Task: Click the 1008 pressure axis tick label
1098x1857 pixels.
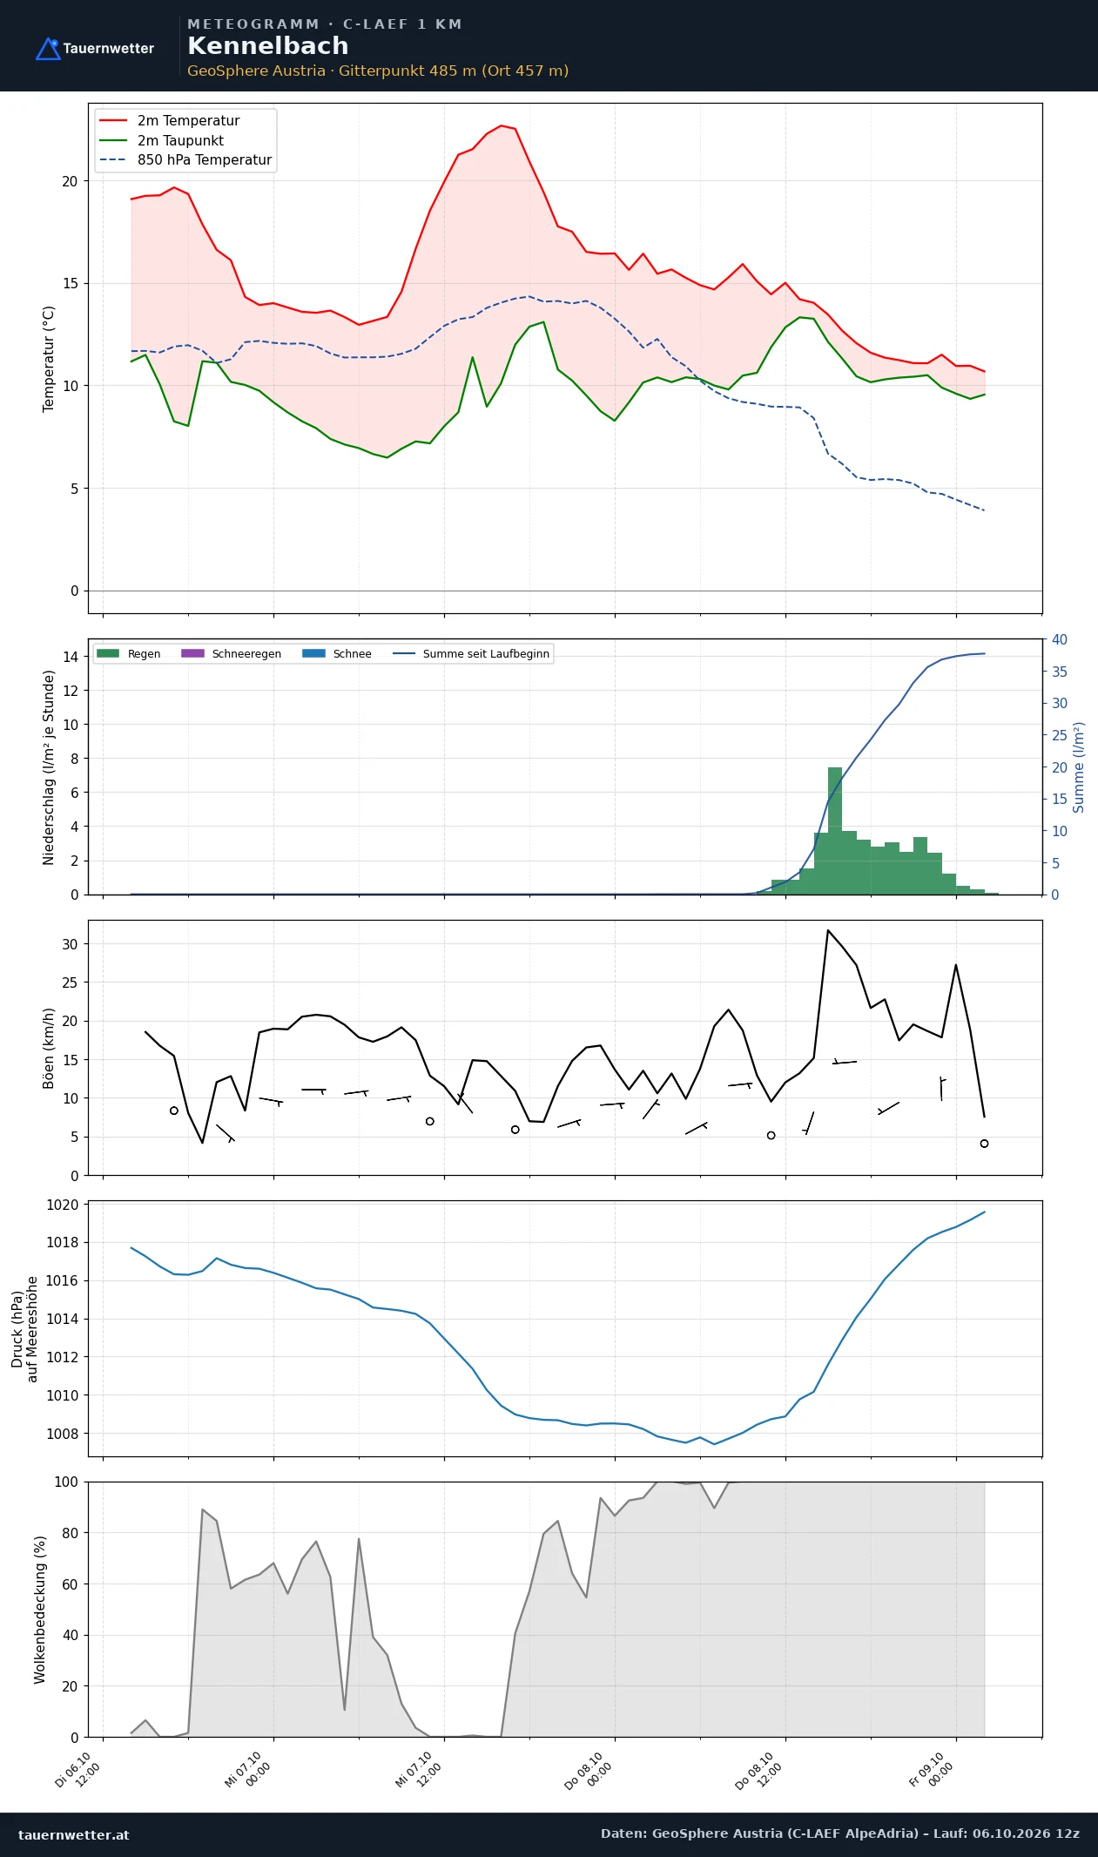Action: point(62,1434)
